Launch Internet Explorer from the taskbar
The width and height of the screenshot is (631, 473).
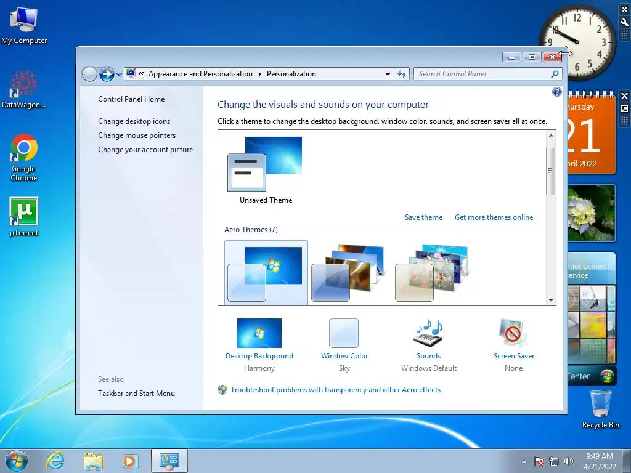tap(55, 461)
